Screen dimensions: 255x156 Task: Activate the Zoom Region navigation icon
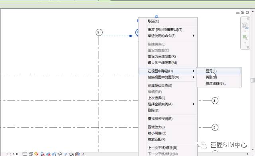(x=245, y=38)
